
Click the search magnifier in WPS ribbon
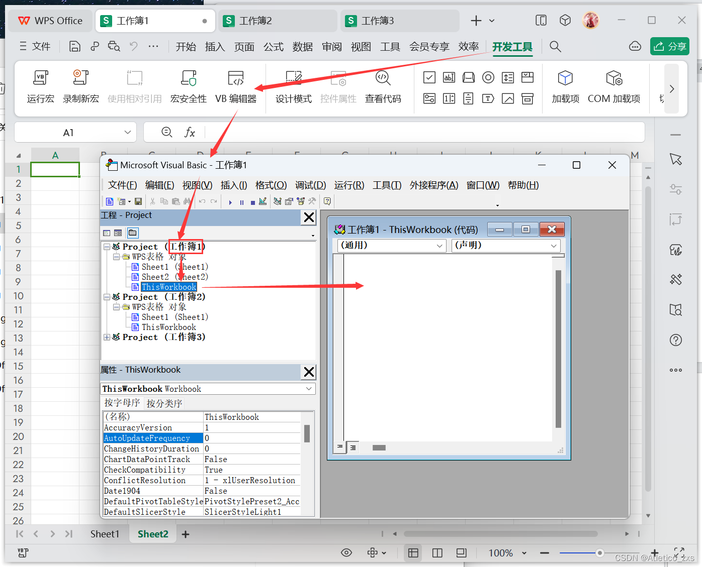[555, 47]
